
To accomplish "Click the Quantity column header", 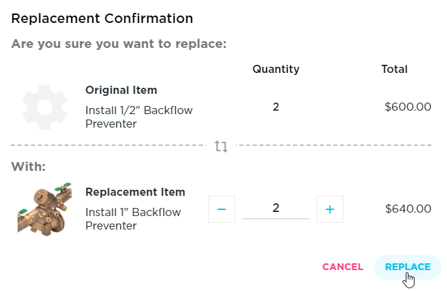I will 276,69.
